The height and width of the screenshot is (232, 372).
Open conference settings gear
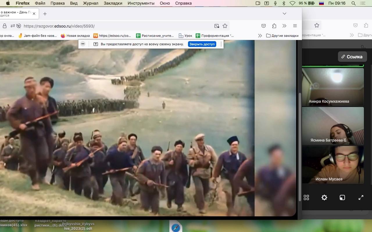pyautogui.click(x=324, y=197)
